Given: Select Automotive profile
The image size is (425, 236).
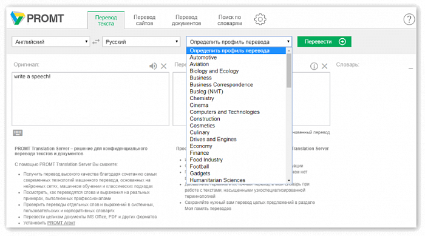Looking at the screenshot, I should 236,58.
